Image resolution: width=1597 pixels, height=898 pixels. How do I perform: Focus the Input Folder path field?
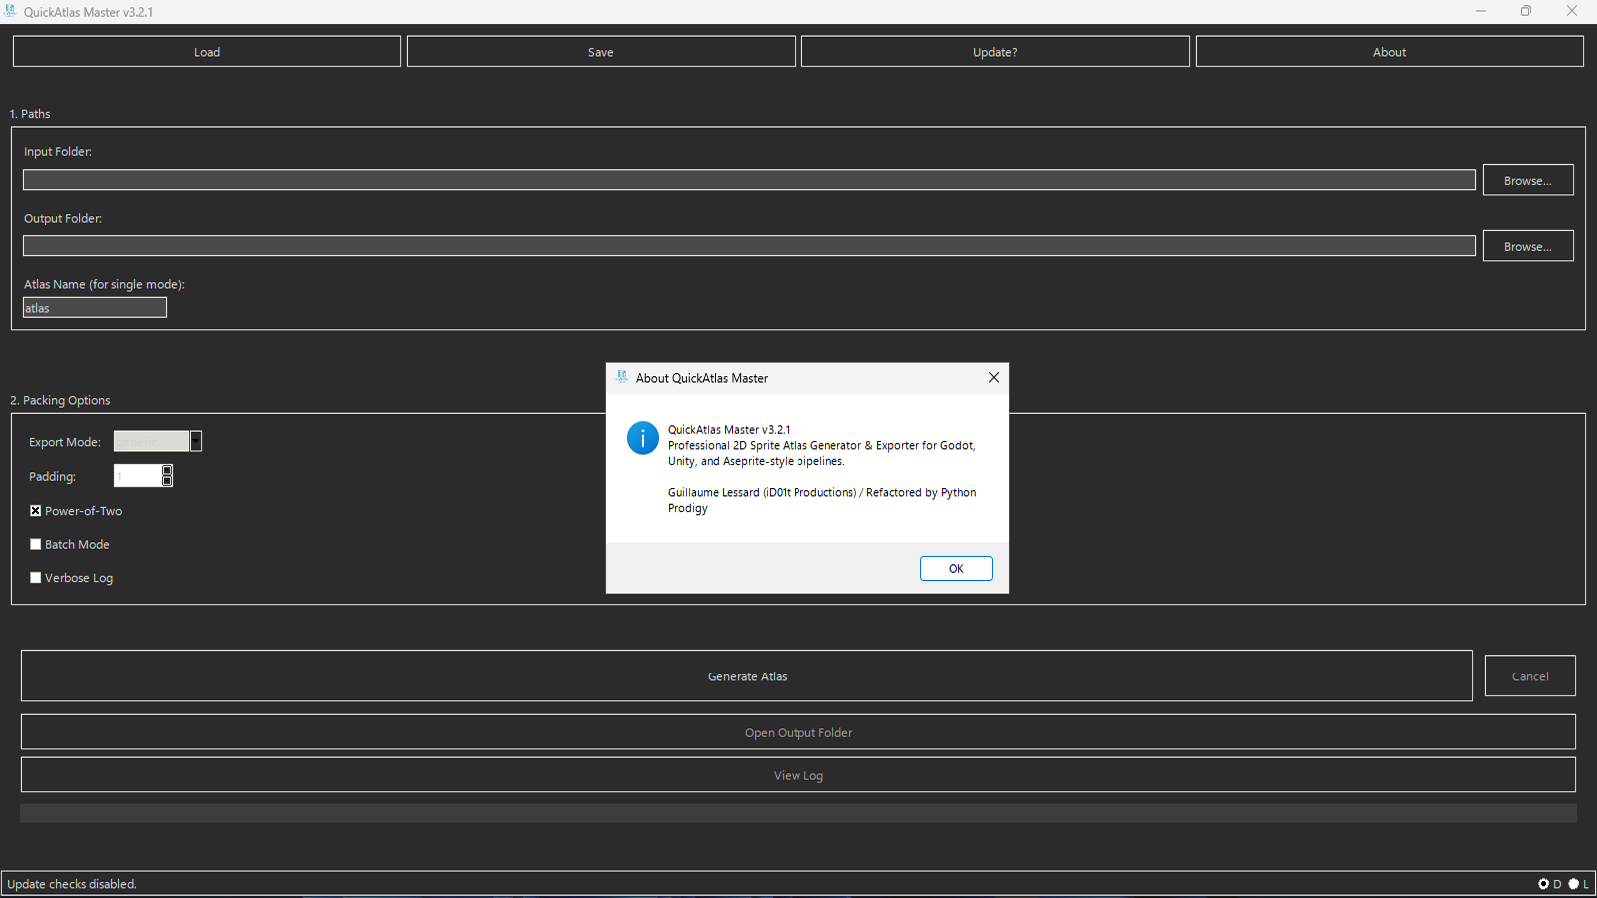point(750,180)
